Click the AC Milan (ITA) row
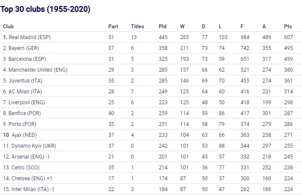The width and height of the screenshot is (302, 195). (x=151, y=92)
